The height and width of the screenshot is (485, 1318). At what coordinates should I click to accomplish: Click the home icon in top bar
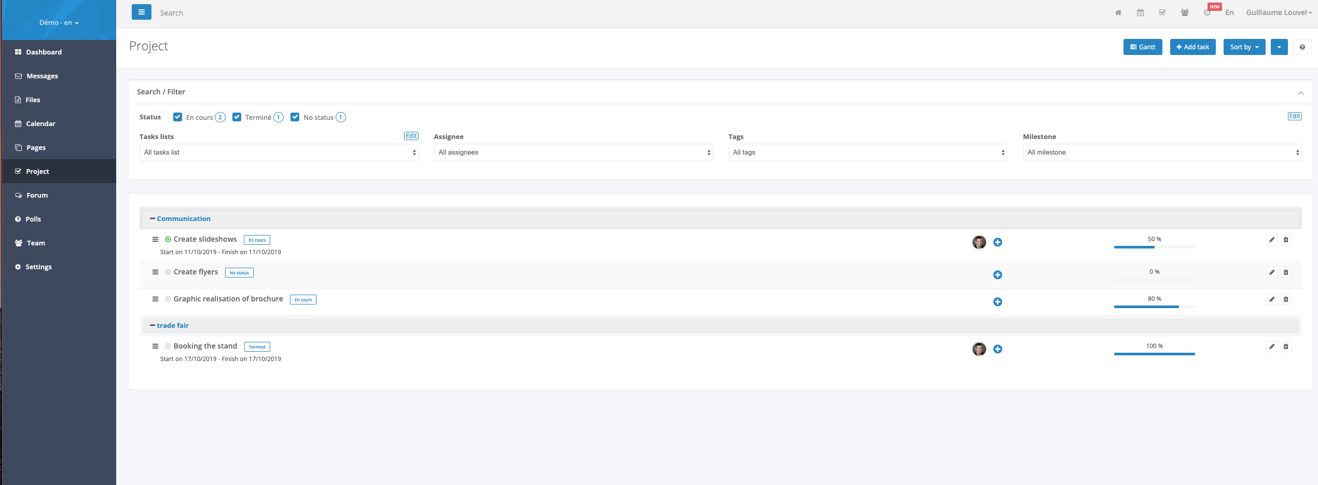(1118, 13)
